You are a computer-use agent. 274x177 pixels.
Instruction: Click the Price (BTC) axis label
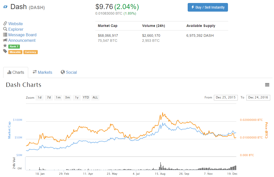tap(266, 130)
